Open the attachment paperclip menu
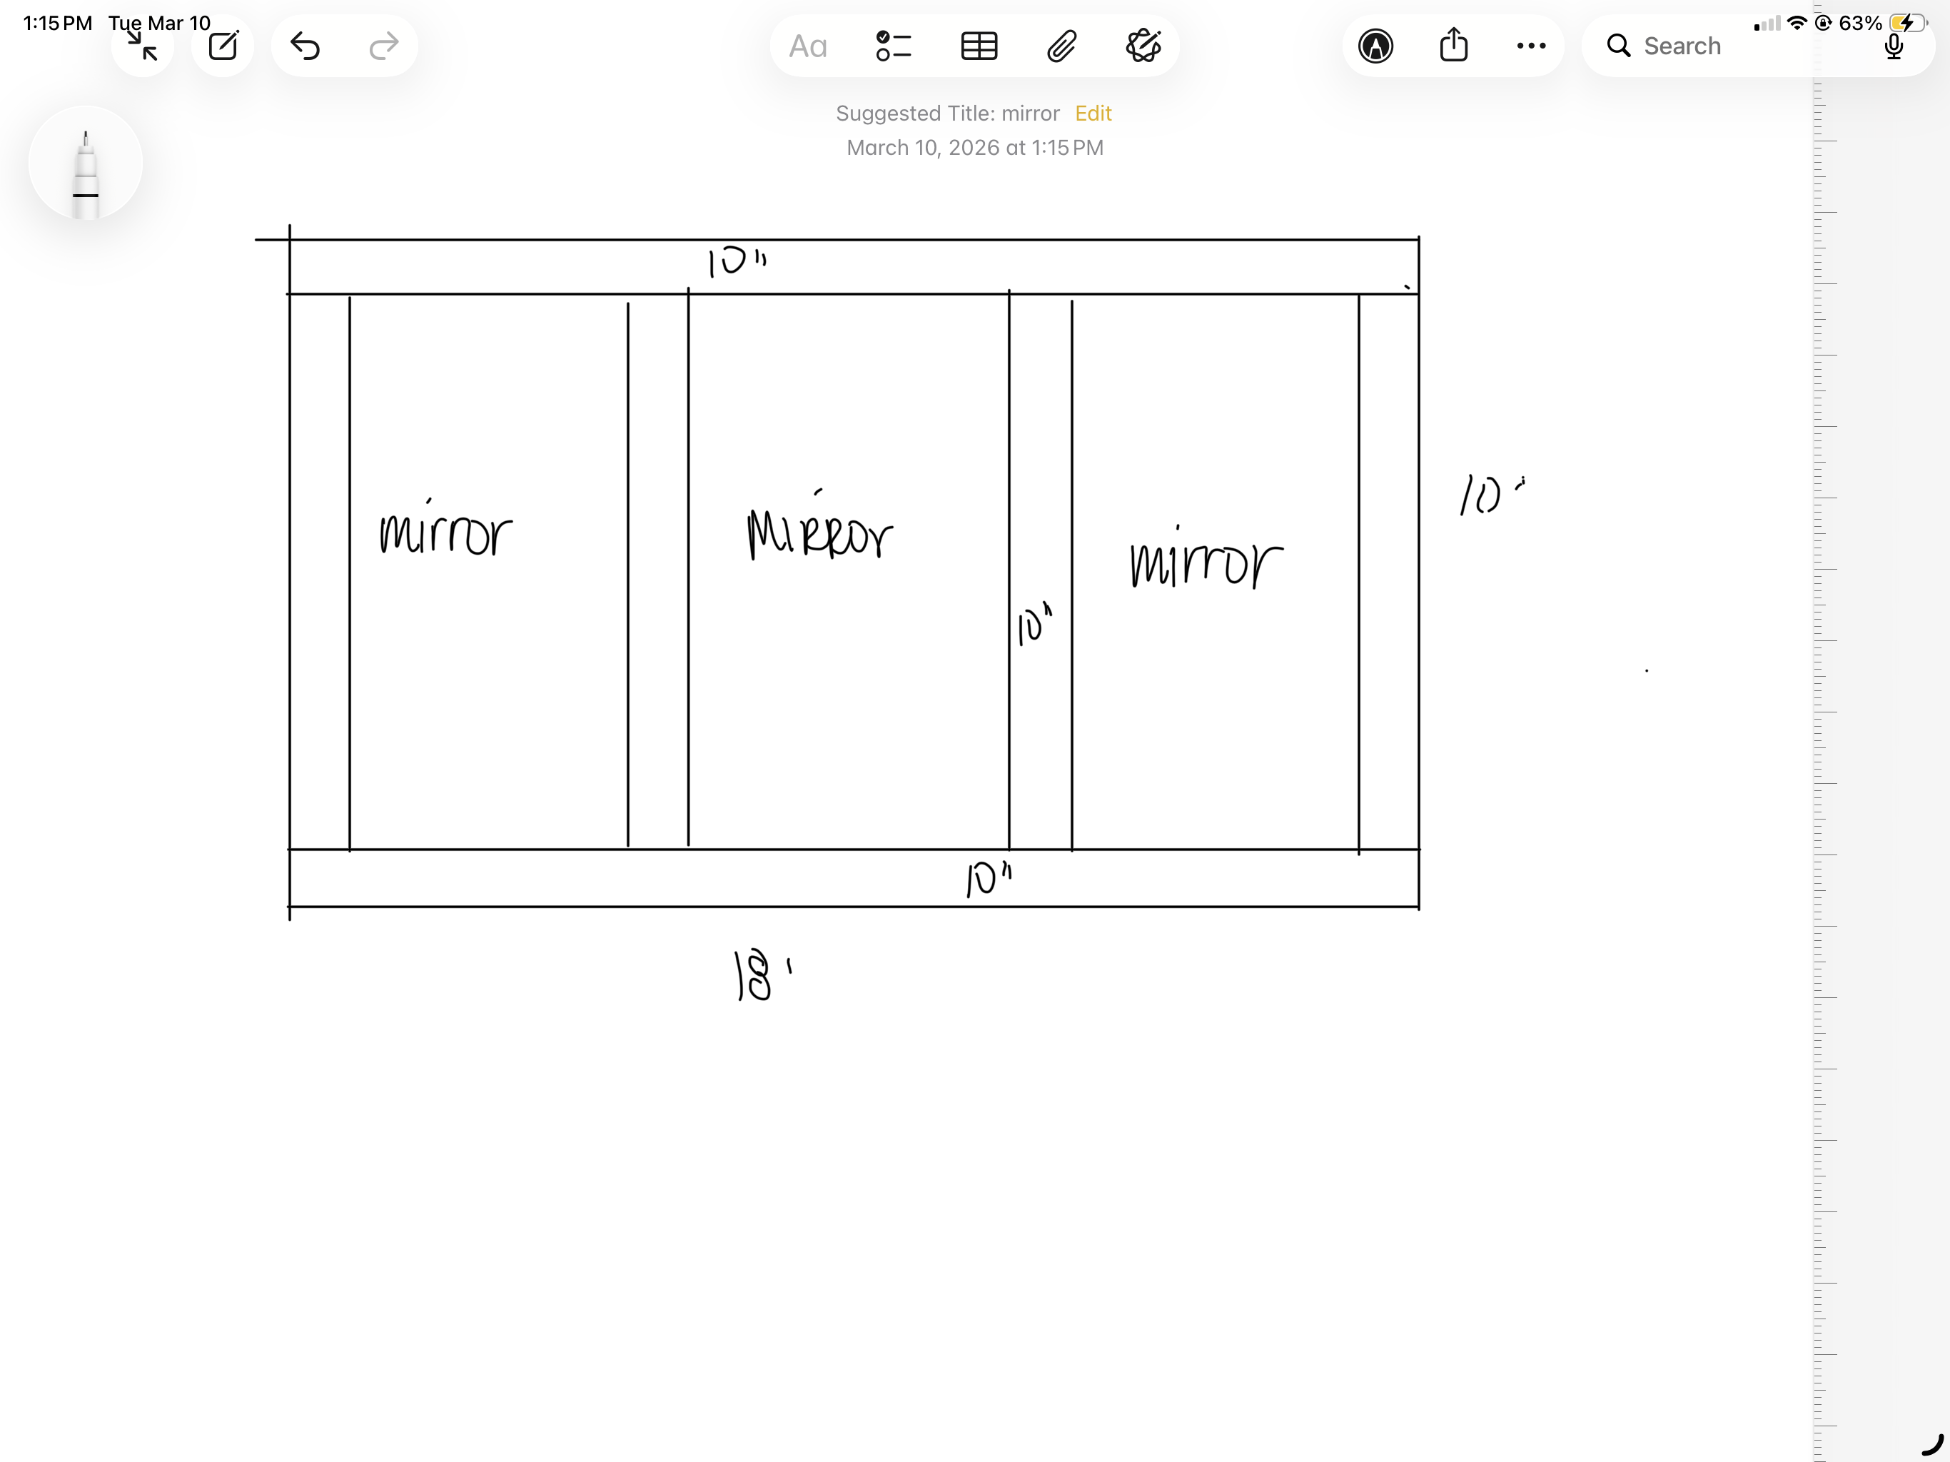Viewport: 1950px width, 1462px height. (1061, 46)
